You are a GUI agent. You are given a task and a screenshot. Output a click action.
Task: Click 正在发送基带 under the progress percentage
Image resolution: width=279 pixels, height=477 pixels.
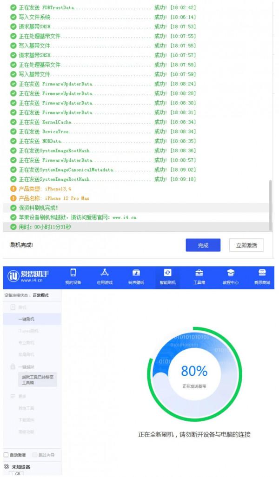coord(194,386)
